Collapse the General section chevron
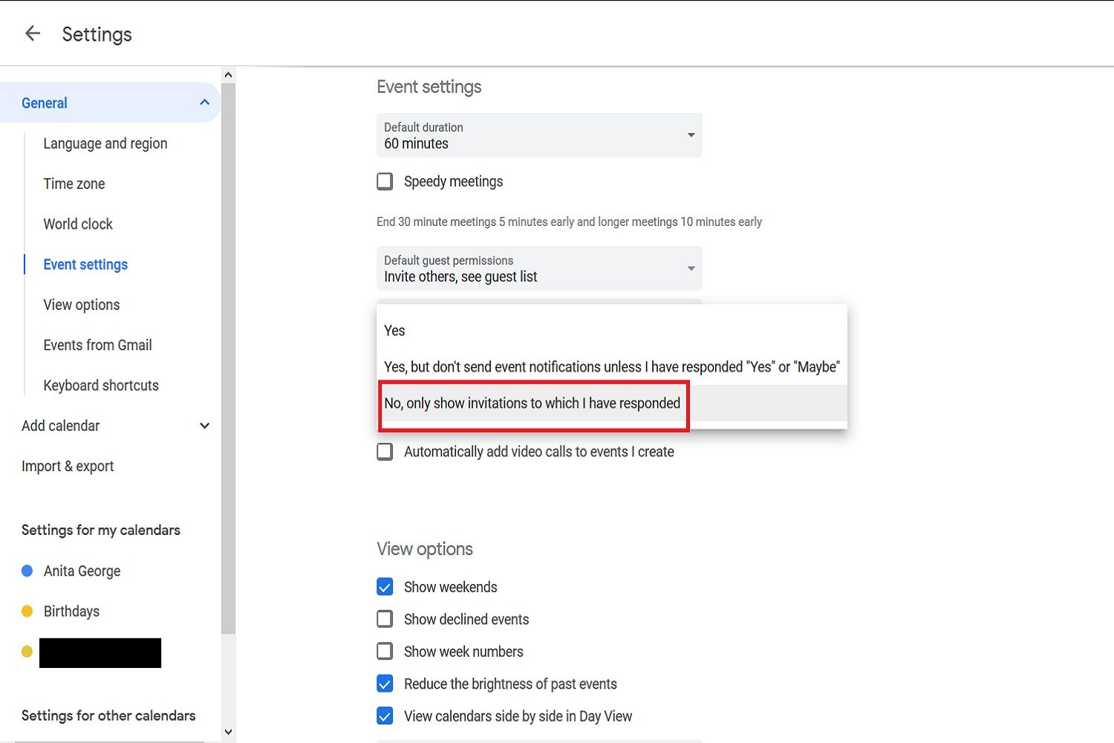This screenshot has width=1114, height=743. 204,103
